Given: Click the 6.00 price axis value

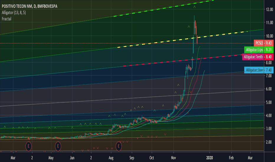Looking at the screenshot, I should pos(269,89).
